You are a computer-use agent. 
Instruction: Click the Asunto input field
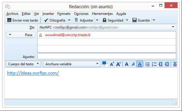coord(107,57)
